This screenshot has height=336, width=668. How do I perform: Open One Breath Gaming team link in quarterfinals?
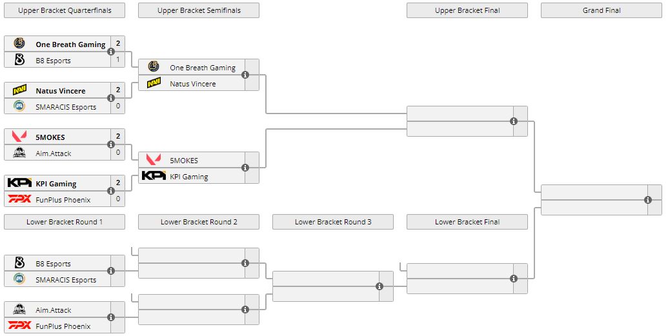[70, 44]
